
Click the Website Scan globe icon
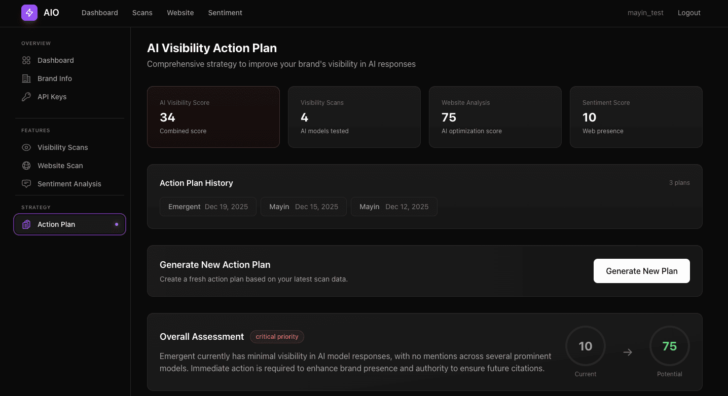tap(26, 166)
